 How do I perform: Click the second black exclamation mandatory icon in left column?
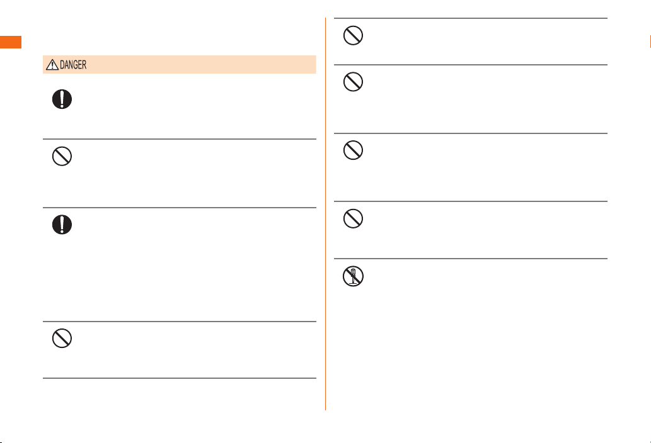pos(62,225)
